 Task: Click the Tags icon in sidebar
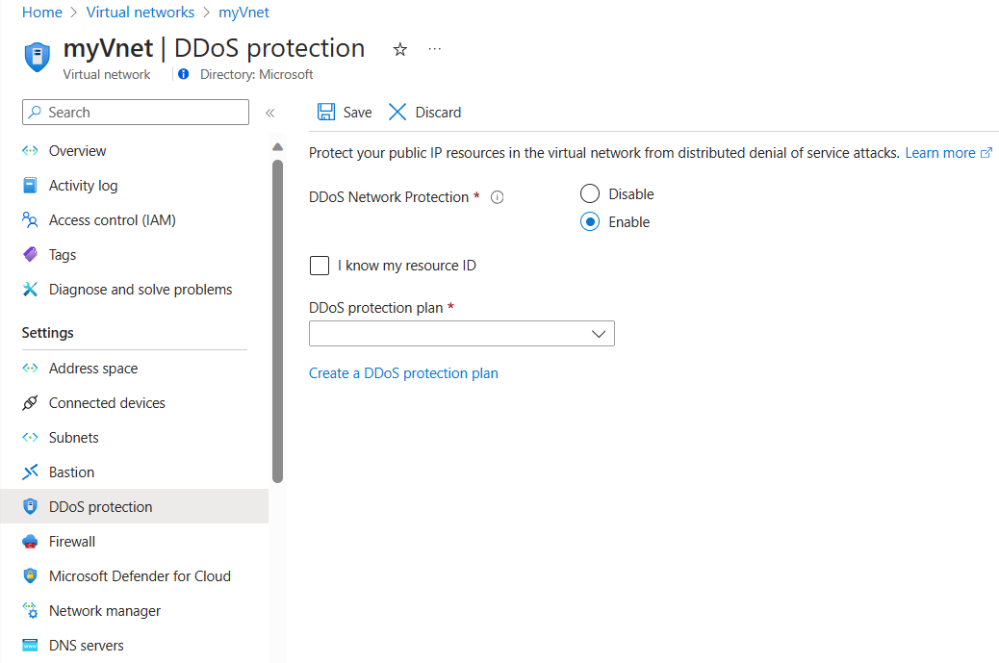(x=30, y=255)
